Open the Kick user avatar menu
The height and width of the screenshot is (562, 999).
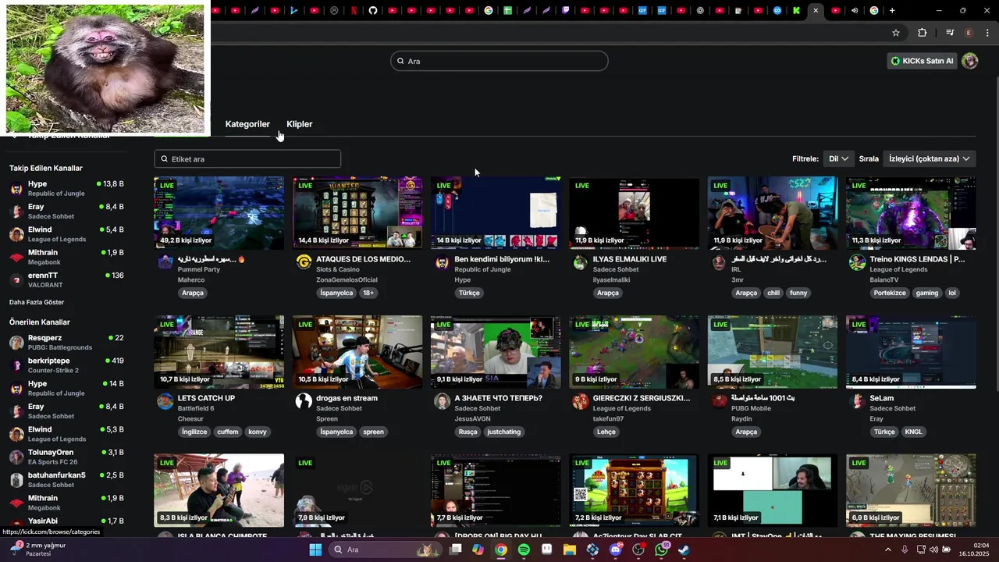970,61
